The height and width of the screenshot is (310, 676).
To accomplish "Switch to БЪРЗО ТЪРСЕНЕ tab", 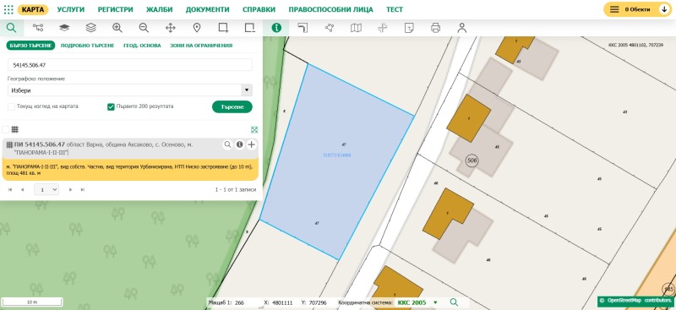I will (x=30, y=46).
